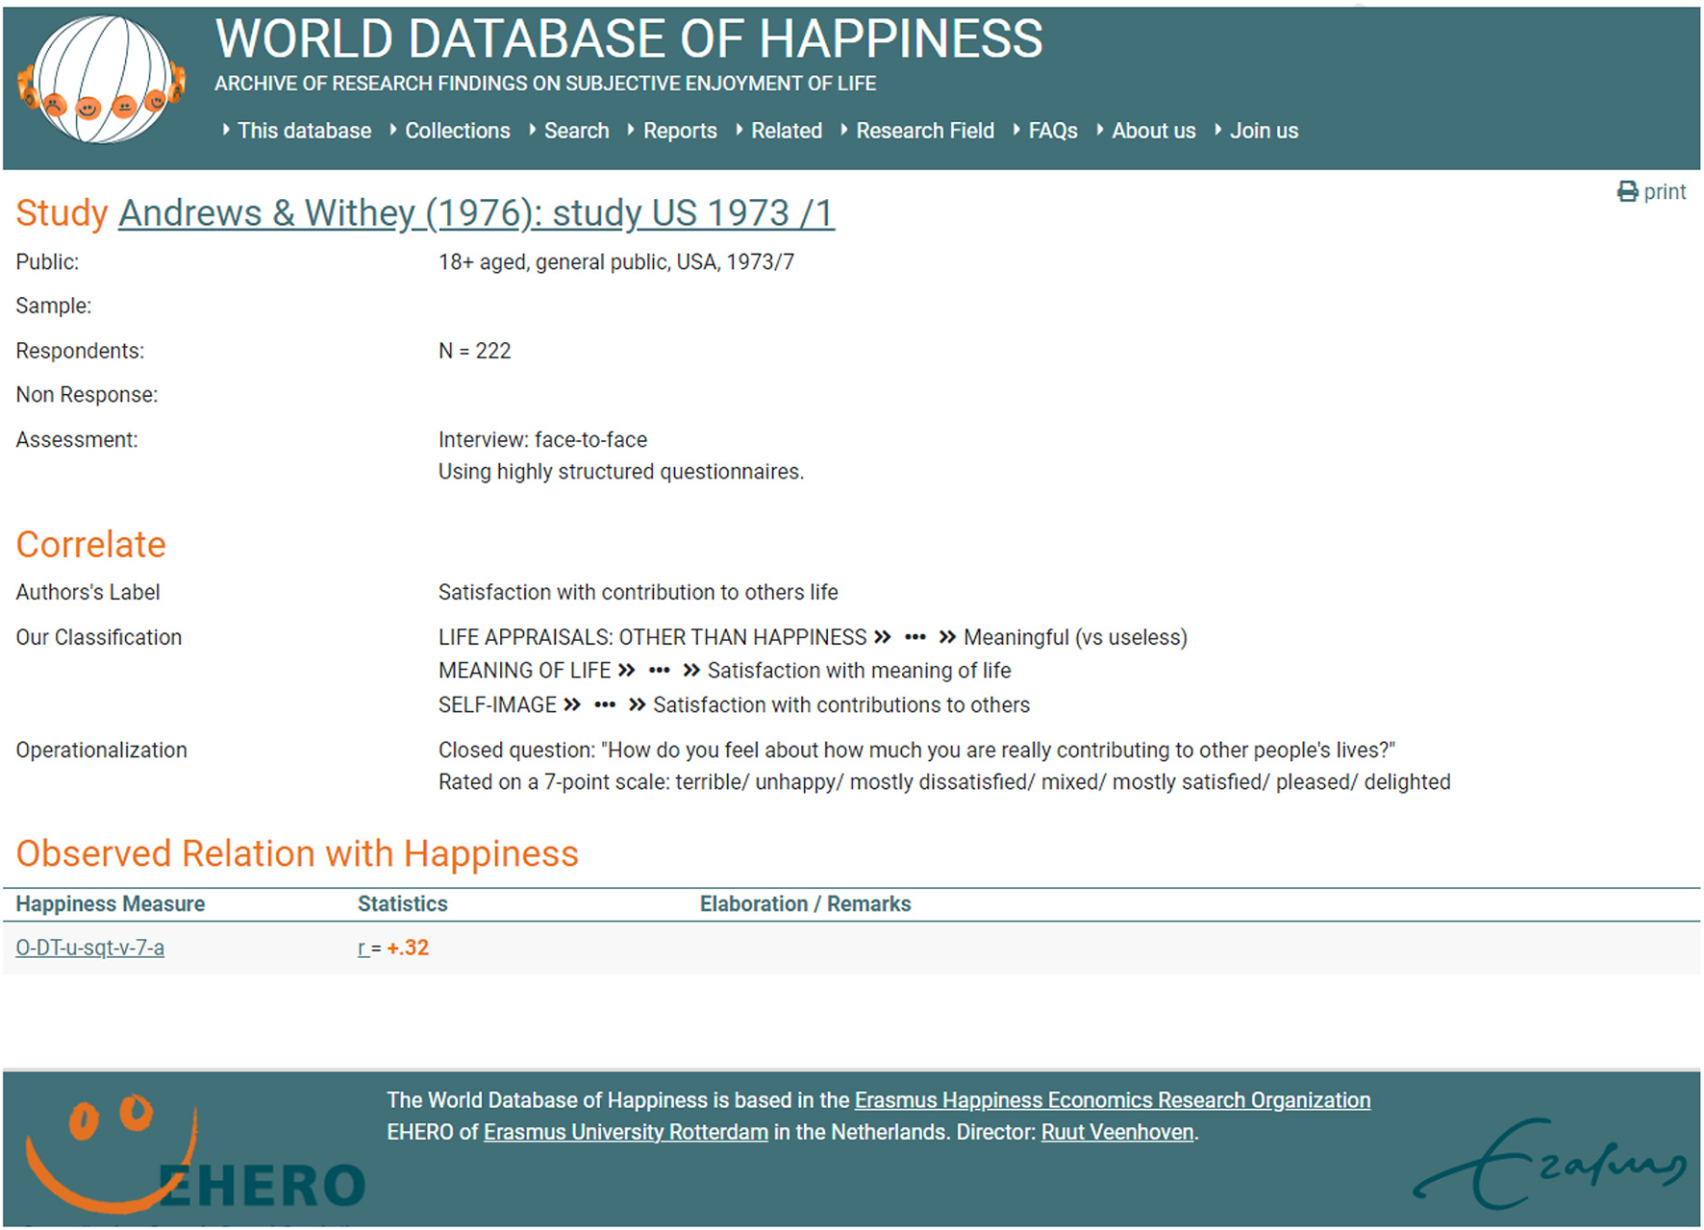Open the Collections menu
This screenshot has width=1704, height=1230.
click(x=457, y=131)
